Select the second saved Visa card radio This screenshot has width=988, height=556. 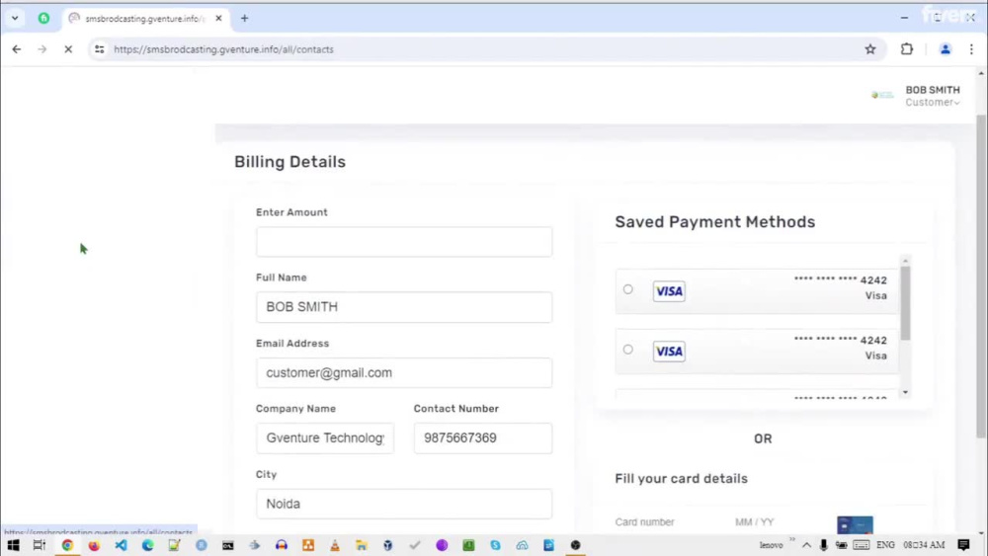[x=628, y=350]
